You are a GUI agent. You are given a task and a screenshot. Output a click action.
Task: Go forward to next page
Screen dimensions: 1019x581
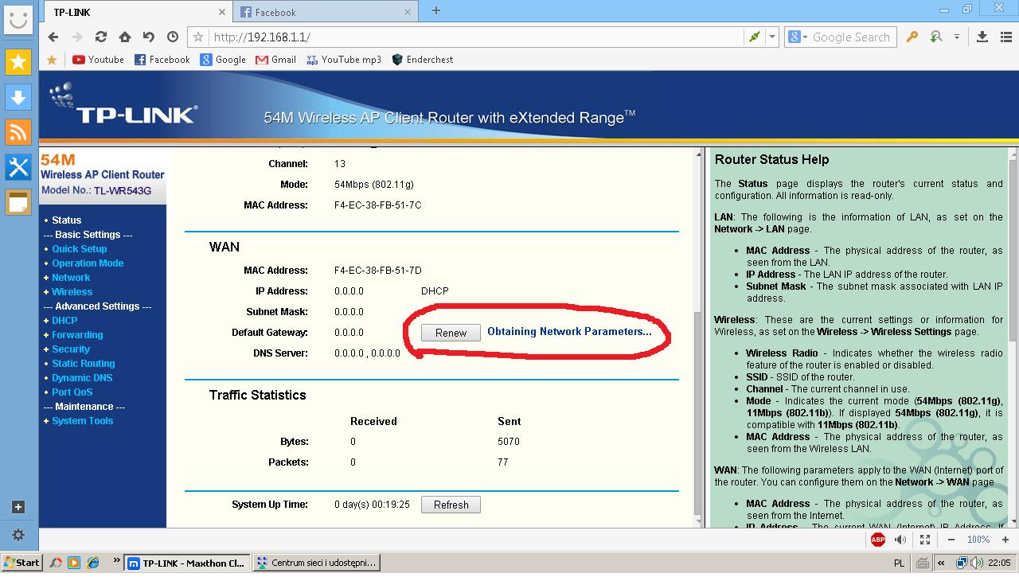(x=77, y=37)
